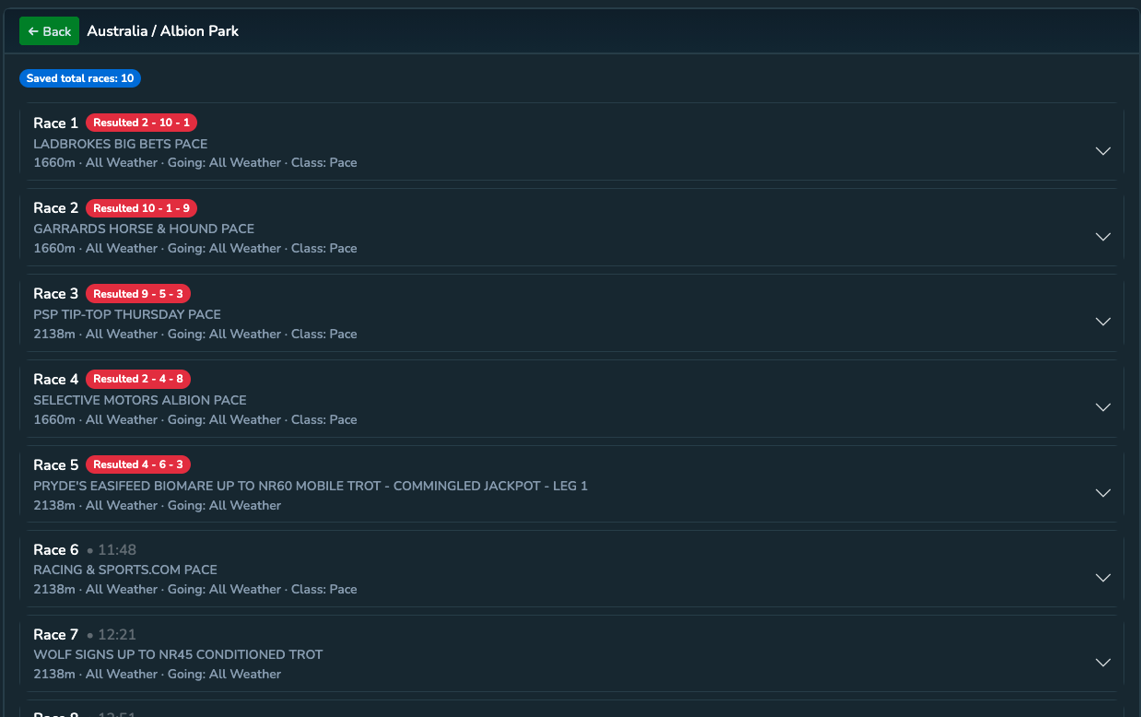Click the 'Saved total races: 10' badge

[x=80, y=78]
